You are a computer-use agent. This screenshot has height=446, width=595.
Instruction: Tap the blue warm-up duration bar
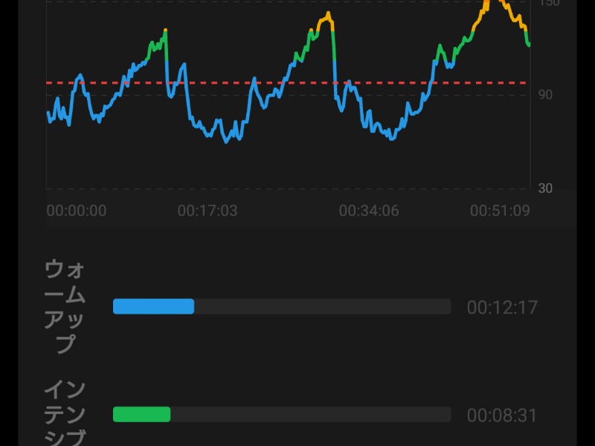click(153, 306)
